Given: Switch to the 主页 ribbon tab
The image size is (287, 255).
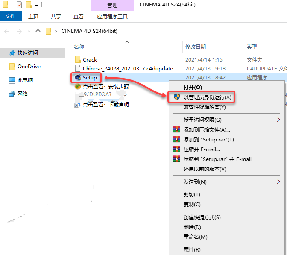Looking at the screenshot, I should [33, 17].
